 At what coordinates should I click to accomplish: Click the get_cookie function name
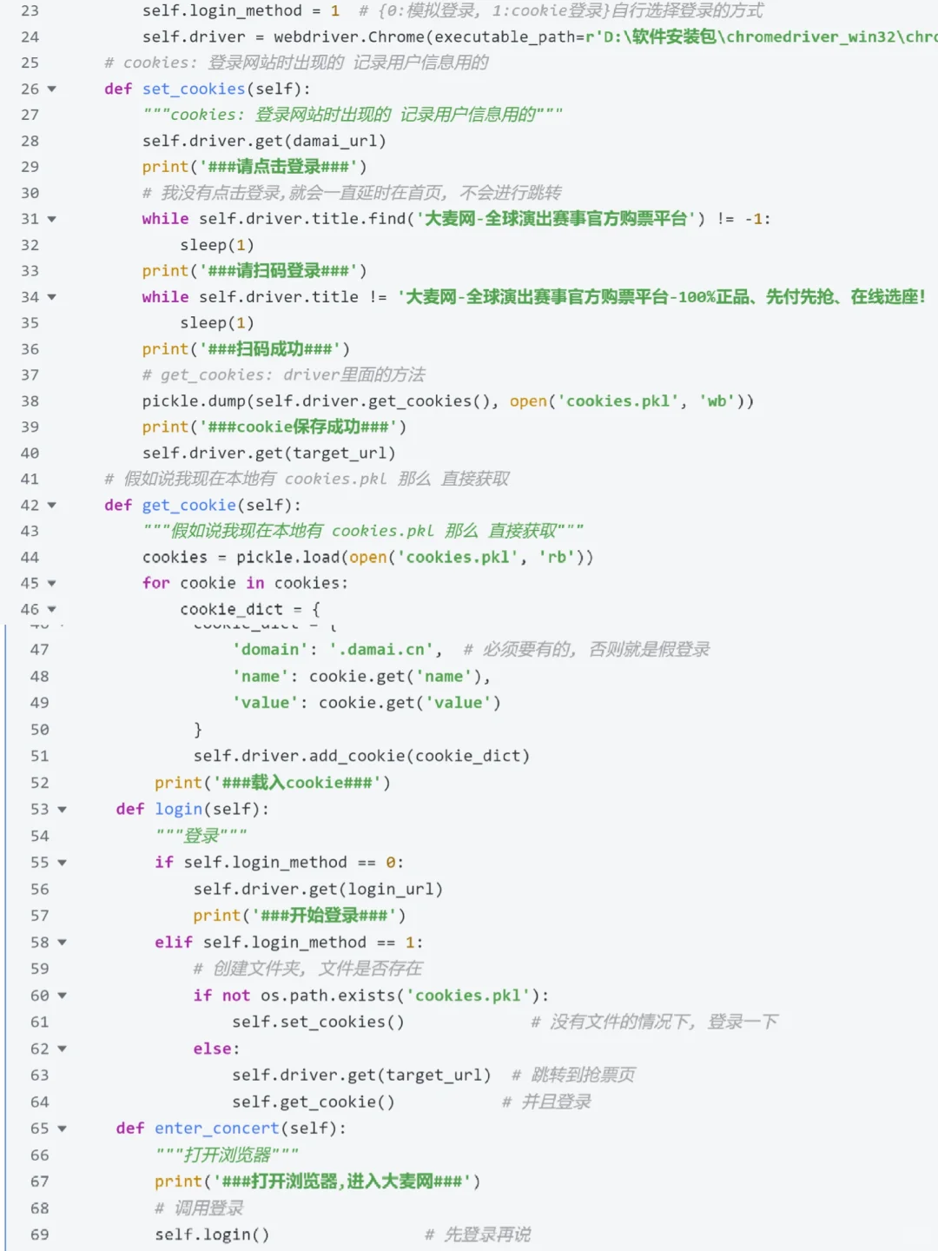tap(189, 505)
